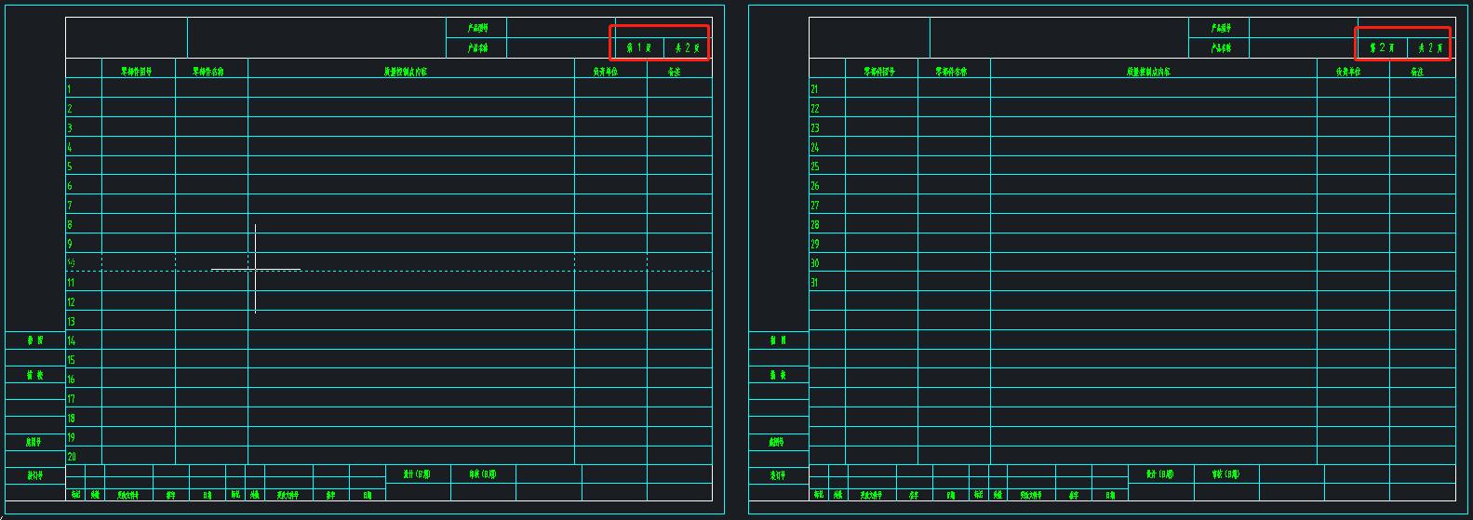
Task: Select '零部件名称' header on the right sheet
Action: click(x=952, y=71)
